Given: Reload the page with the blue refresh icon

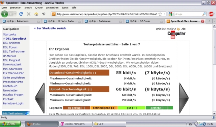Looking at the screenshot, I should point(21,14).
